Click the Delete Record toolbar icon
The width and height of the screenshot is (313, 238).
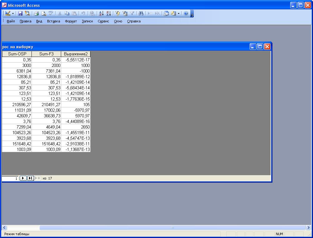pos(157,13)
